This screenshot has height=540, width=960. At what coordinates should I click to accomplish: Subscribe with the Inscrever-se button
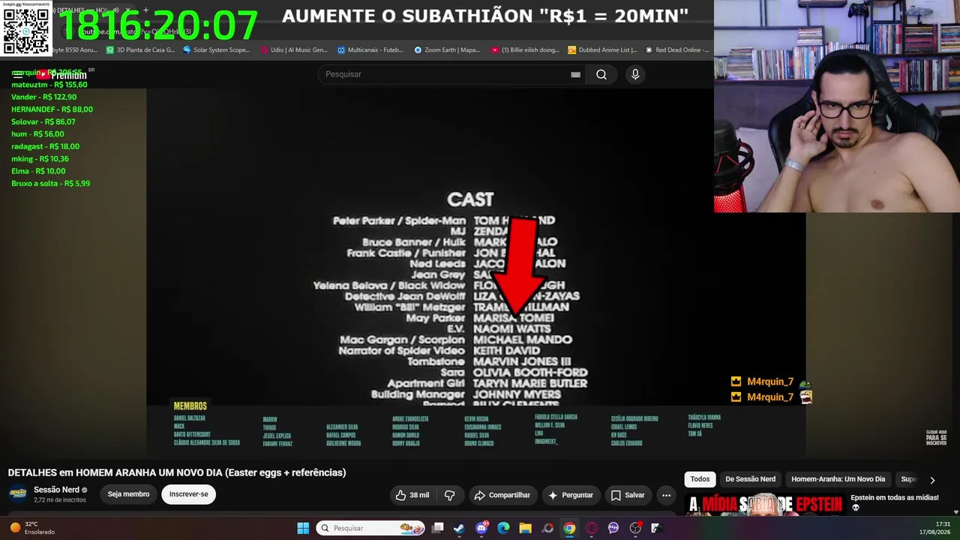point(188,494)
